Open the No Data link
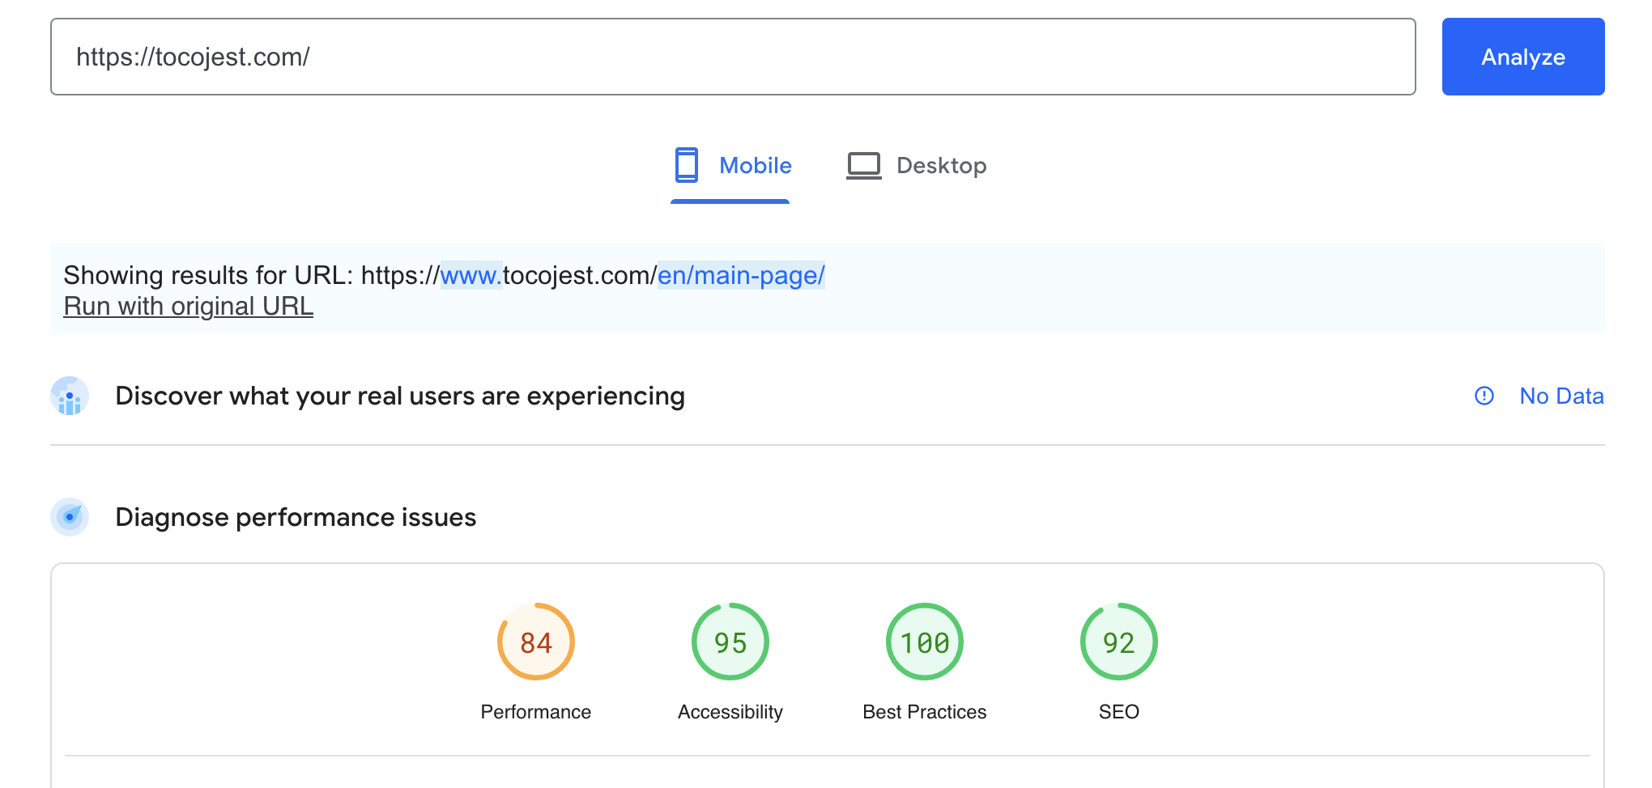 (x=1561, y=396)
